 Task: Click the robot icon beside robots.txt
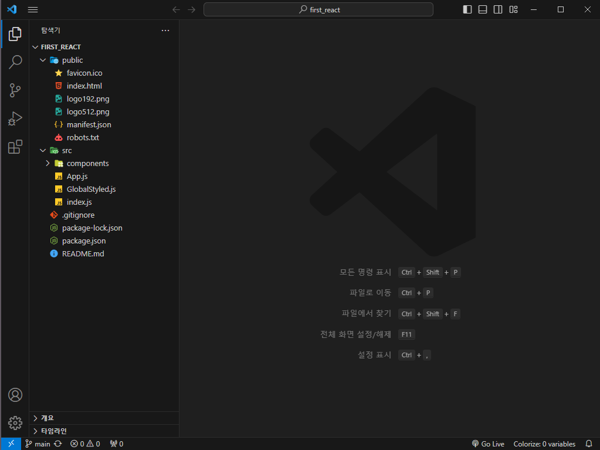pos(59,138)
